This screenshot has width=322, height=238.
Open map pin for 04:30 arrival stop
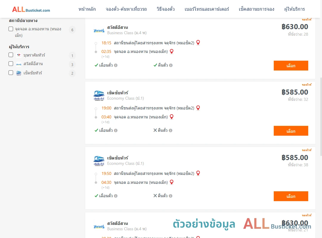click(x=172, y=182)
